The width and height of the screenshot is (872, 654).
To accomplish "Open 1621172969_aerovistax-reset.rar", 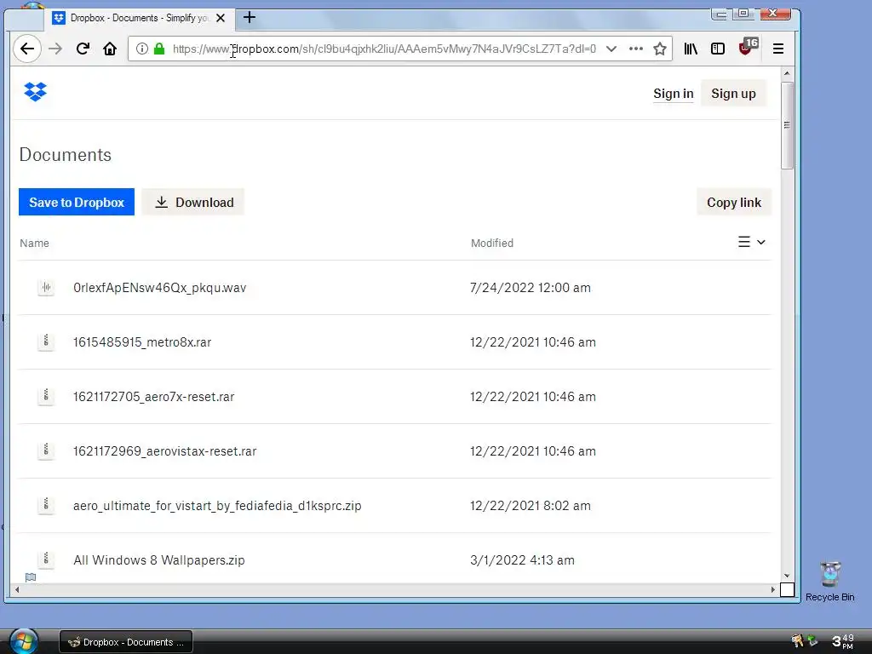I will 165,451.
